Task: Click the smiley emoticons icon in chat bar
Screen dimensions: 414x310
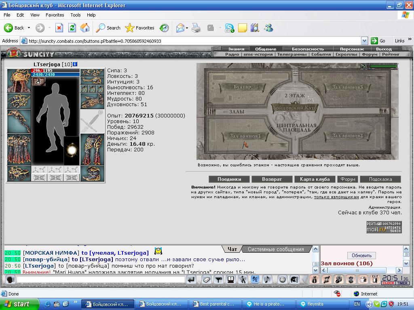Action: pos(282,279)
